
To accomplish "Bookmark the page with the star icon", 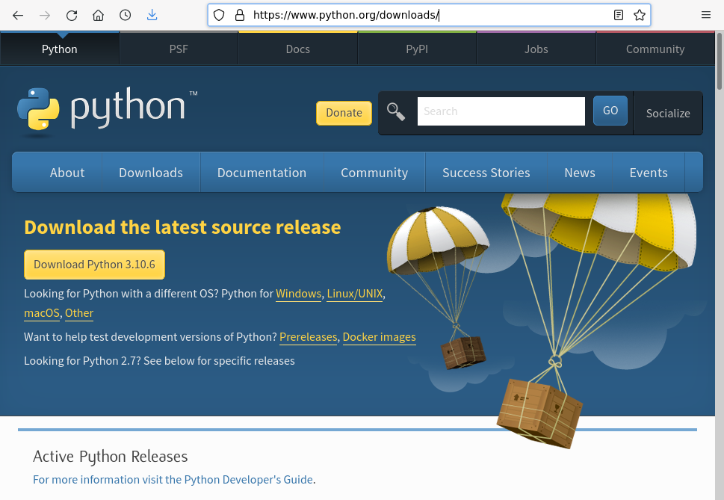I will [x=639, y=14].
